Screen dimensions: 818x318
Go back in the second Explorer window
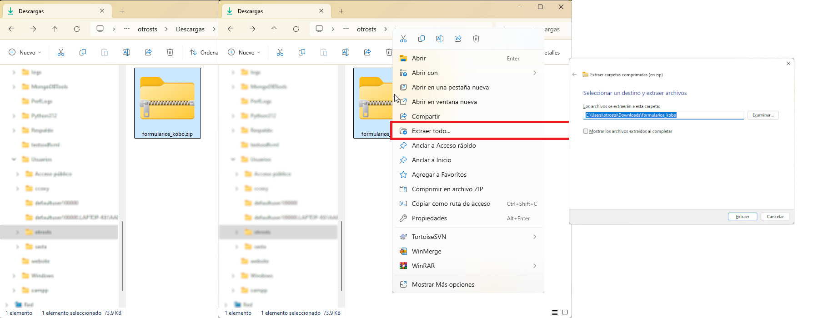[x=231, y=29]
